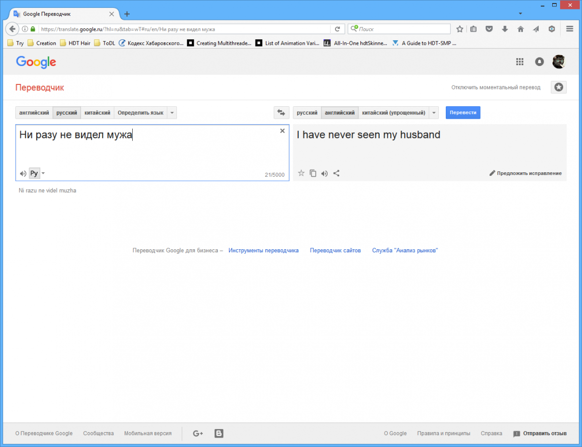The width and height of the screenshot is (582, 447).
Task: Open Справка footer link
Action: [x=492, y=433]
